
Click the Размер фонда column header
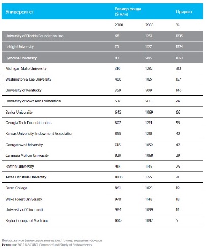(x=128, y=11)
